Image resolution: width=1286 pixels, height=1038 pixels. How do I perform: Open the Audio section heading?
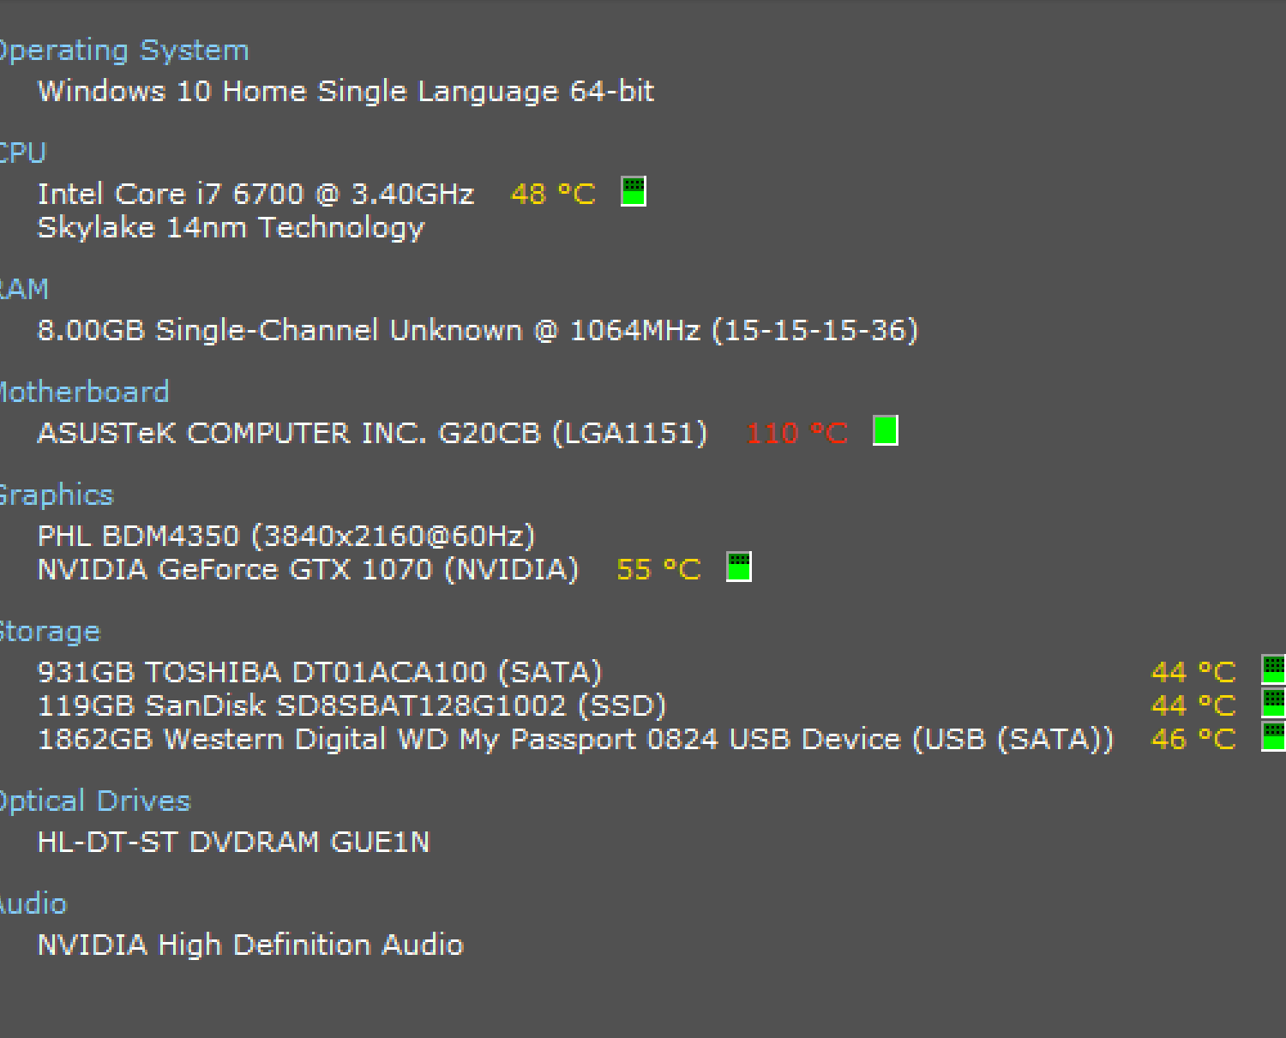33,904
